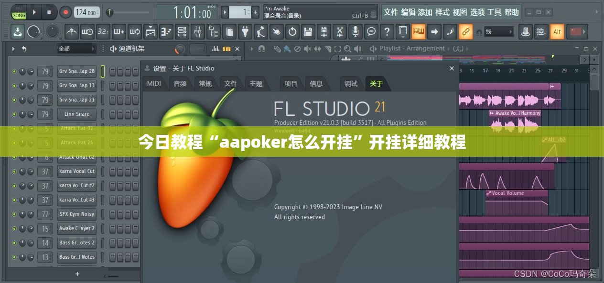Toggle the graph editor in Channel rack
Viewport: 604px width, 283px height.
pyautogui.click(x=216, y=49)
